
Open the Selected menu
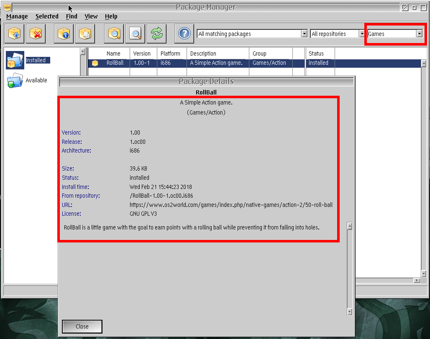tap(47, 16)
